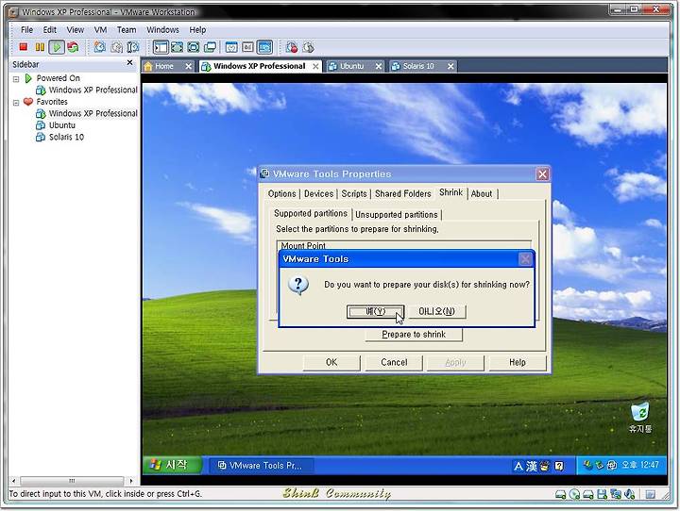Click the Unity overlapping-windows toolbar icon
Image resolution: width=680 pixels, height=511 pixels.
210,47
